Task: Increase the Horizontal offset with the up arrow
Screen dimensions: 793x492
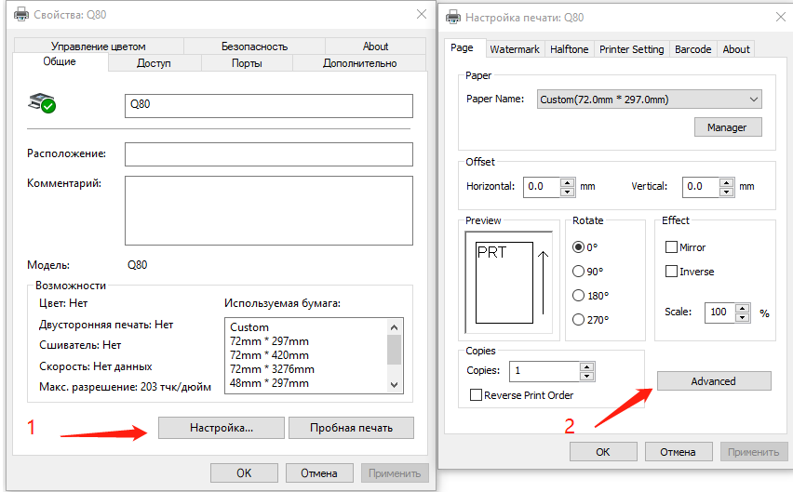Action: (x=568, y=181)
